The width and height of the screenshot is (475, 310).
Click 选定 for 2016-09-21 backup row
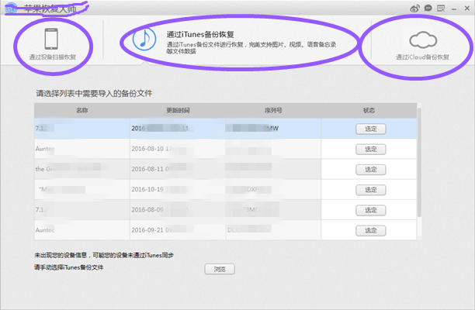[370, 230]
